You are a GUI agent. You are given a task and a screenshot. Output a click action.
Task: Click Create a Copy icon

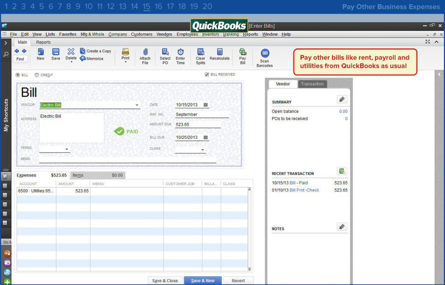tap(83, 51)
